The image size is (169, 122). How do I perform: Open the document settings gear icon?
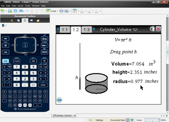[152, 29]
